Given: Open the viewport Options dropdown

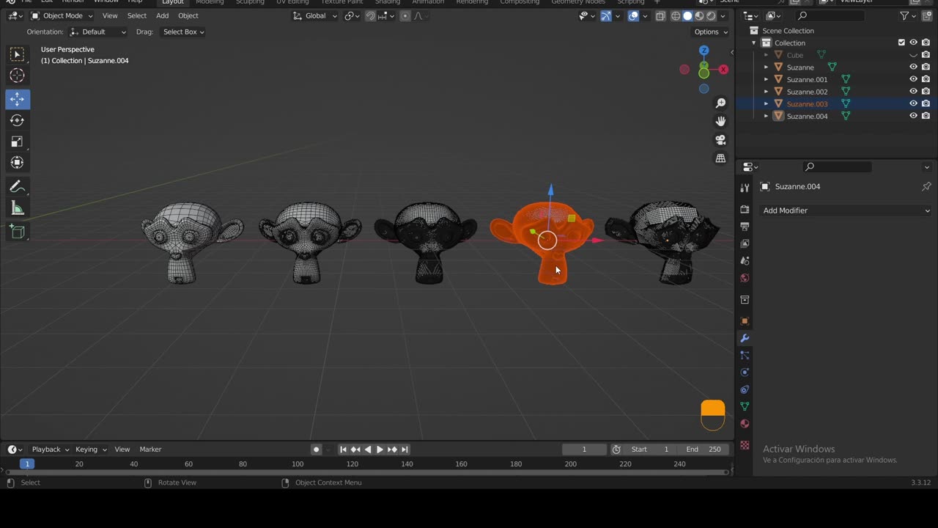Looking at the screenshot, I should coord(711,32).
